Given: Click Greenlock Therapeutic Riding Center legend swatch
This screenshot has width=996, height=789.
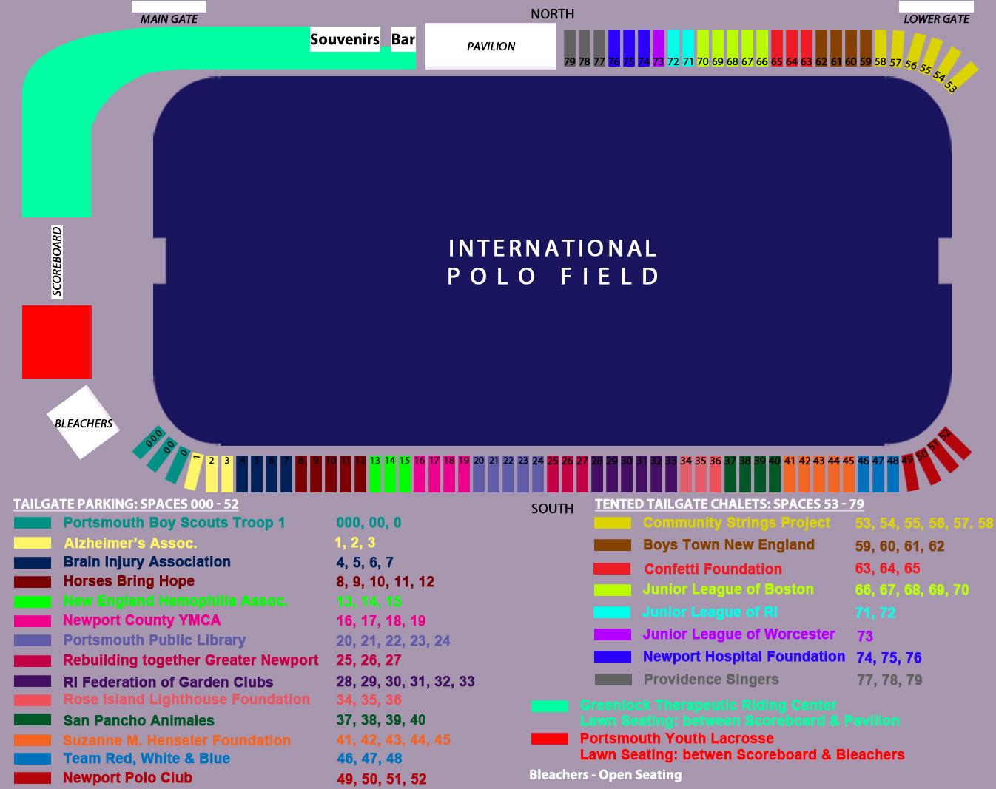Looking at the screenshot, I should pyautogui.click(x=550, y=706).
